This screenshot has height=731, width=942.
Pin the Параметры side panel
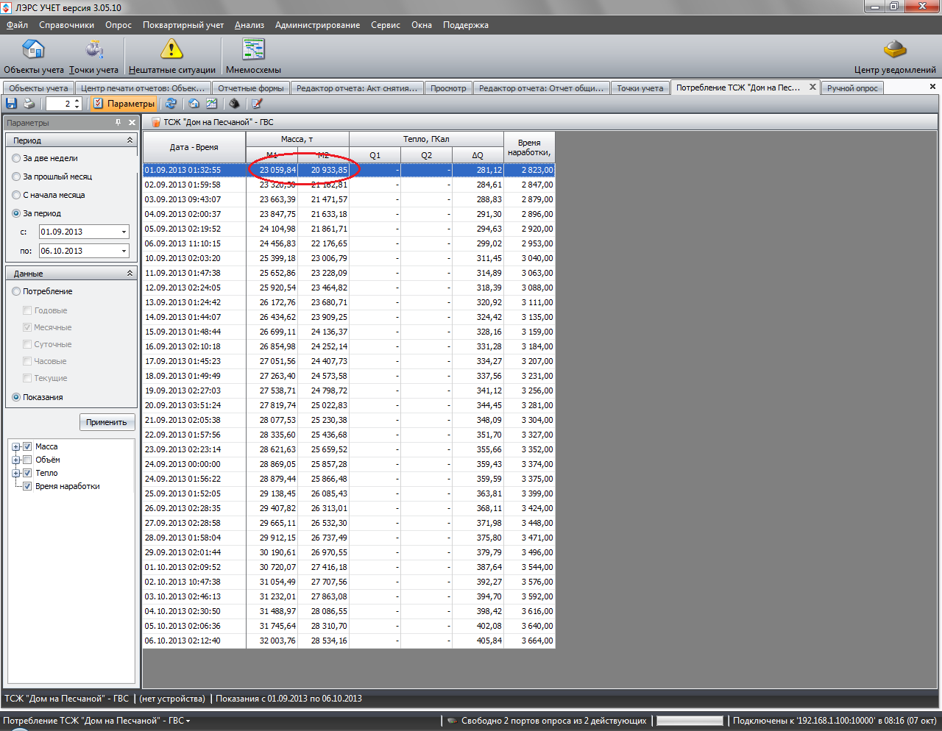pos(118,123)
